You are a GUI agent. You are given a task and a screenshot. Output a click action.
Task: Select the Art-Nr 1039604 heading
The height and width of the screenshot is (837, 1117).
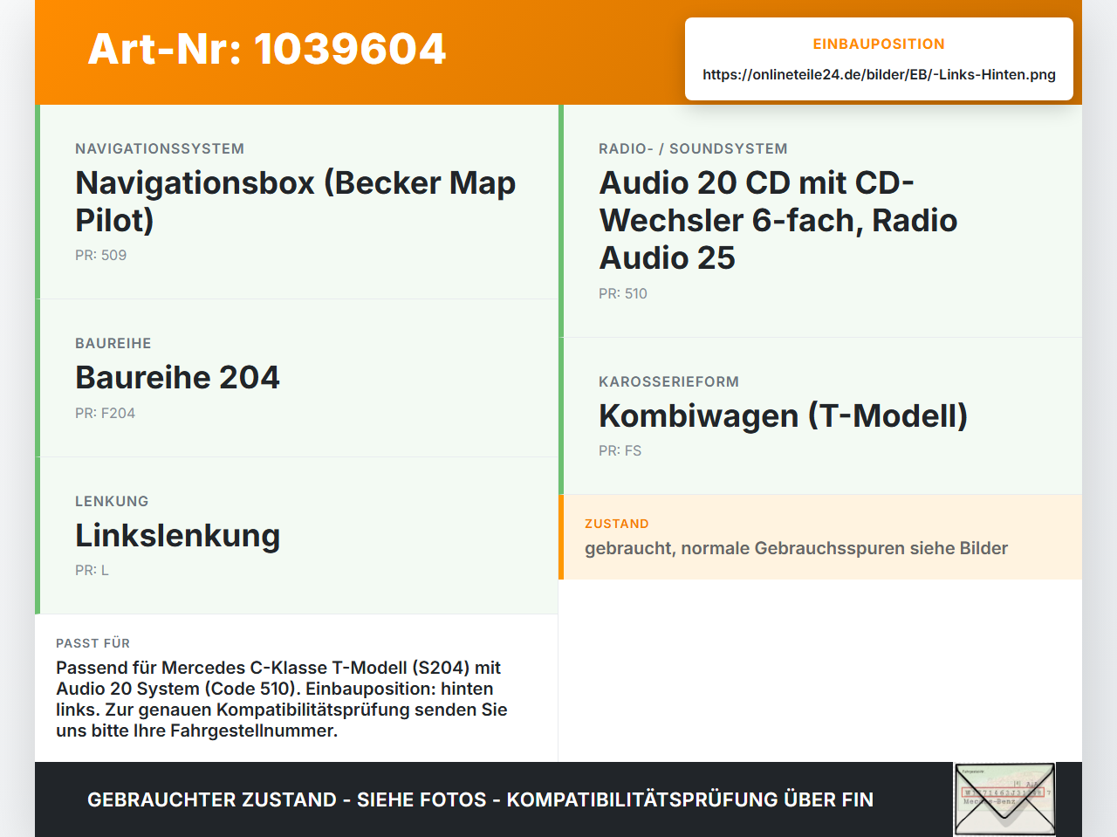click(267, 49)
